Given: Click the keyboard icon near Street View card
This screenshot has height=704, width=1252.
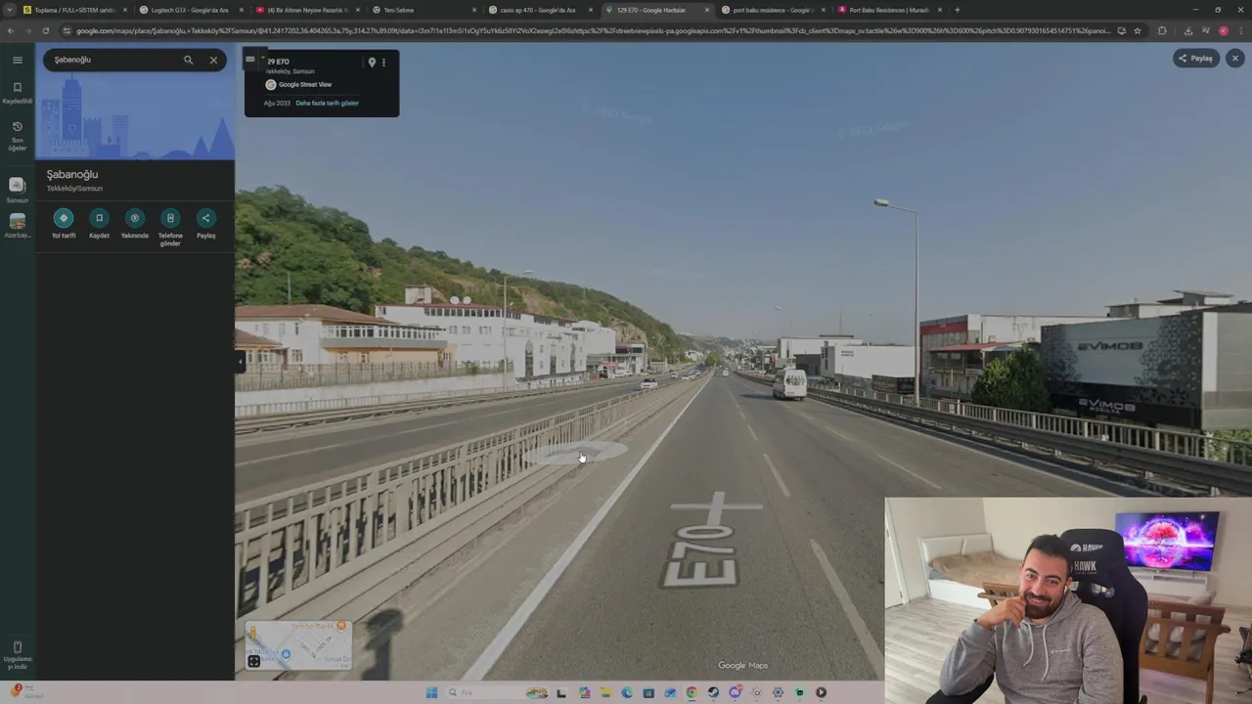Looking at the screenshot, I should (x=249, y=60).
